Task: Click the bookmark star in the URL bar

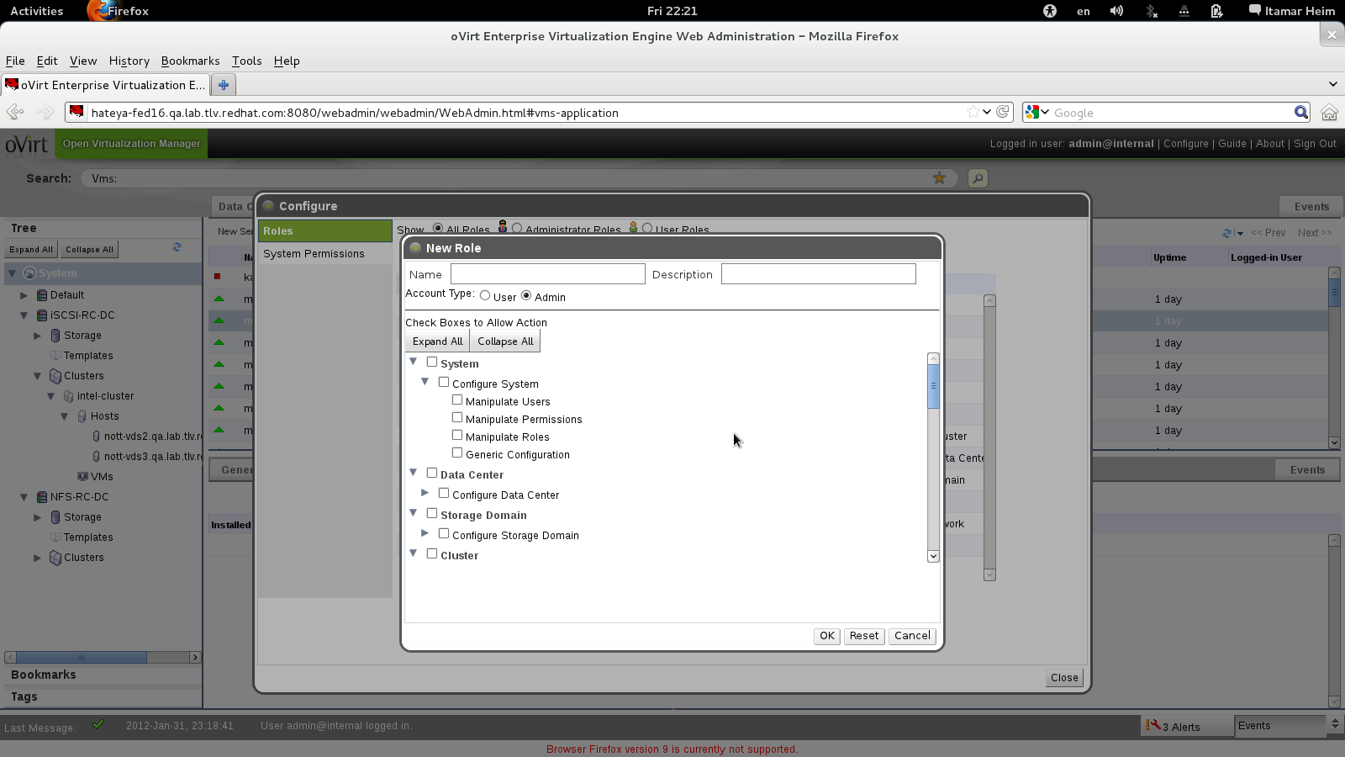Action: coord(973,112)
